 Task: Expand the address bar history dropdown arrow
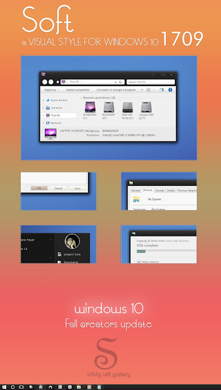(116, 82)
